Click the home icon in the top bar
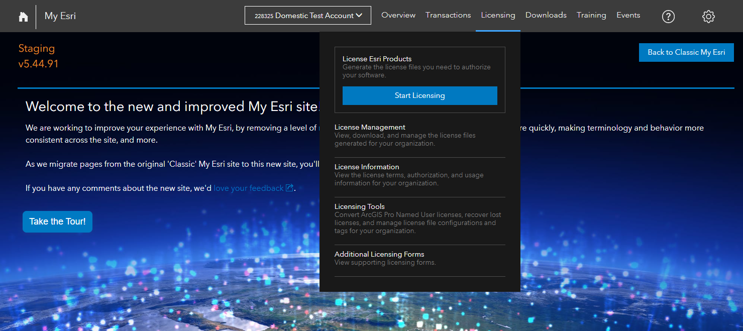This screenshot has width=743, height=331. [x=23, y=16]
